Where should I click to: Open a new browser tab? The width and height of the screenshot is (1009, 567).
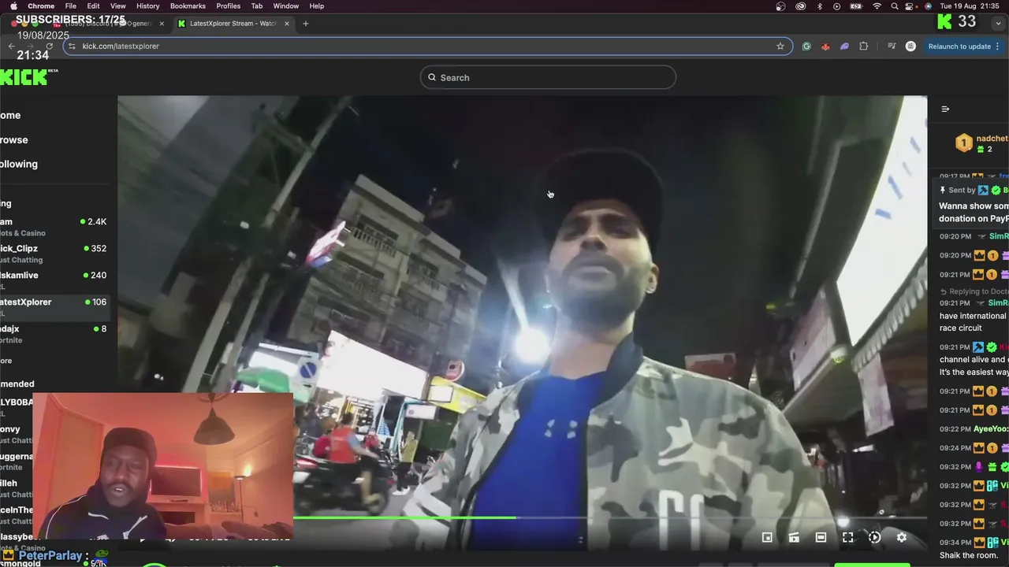306,24
